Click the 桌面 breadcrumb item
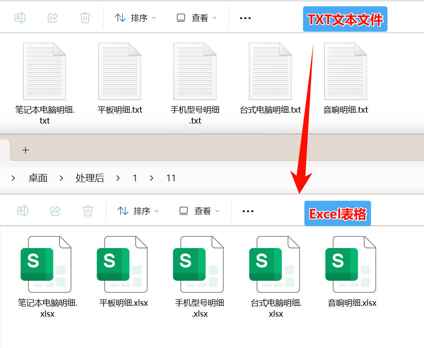The image size is (424, 348). [x=38, y=178]
